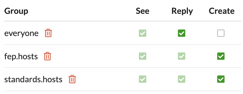
Task: Click the divider line under the header row
Action: pos(123,21)
